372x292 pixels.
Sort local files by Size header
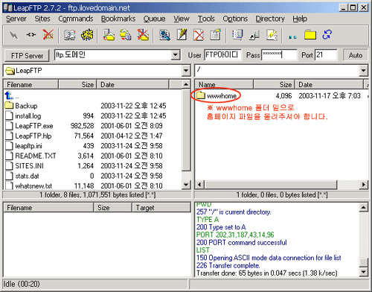coord(77,84)
